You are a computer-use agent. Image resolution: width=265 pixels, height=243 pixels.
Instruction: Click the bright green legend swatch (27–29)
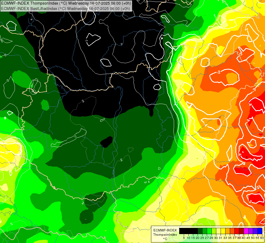tap(209, 231)
